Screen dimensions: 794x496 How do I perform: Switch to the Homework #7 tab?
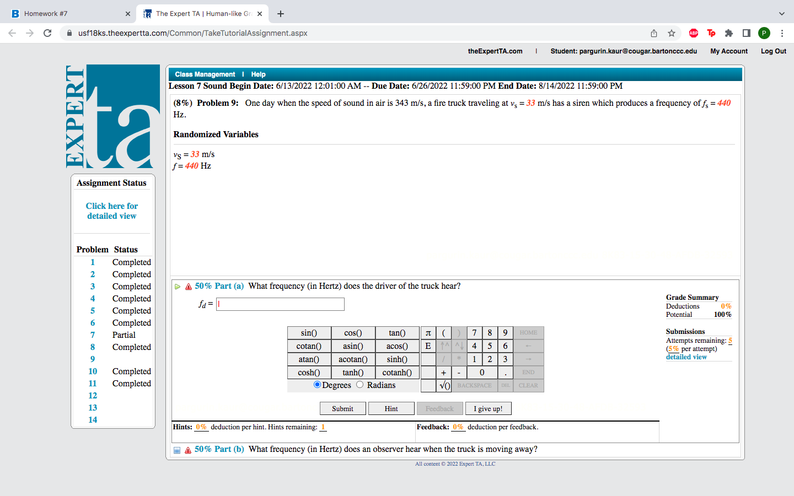[66, 13]
